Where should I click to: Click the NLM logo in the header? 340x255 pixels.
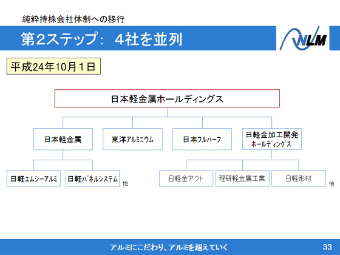[303, 38]
